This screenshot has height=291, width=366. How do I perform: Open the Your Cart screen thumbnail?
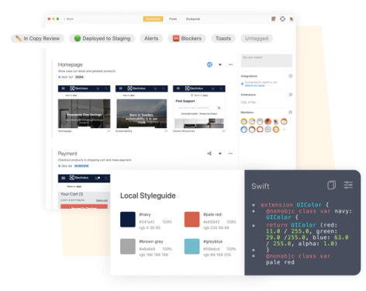point(84,192)
